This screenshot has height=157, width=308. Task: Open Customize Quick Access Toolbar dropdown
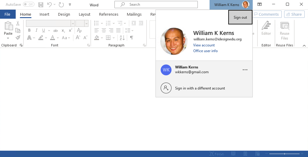point(70,5)
